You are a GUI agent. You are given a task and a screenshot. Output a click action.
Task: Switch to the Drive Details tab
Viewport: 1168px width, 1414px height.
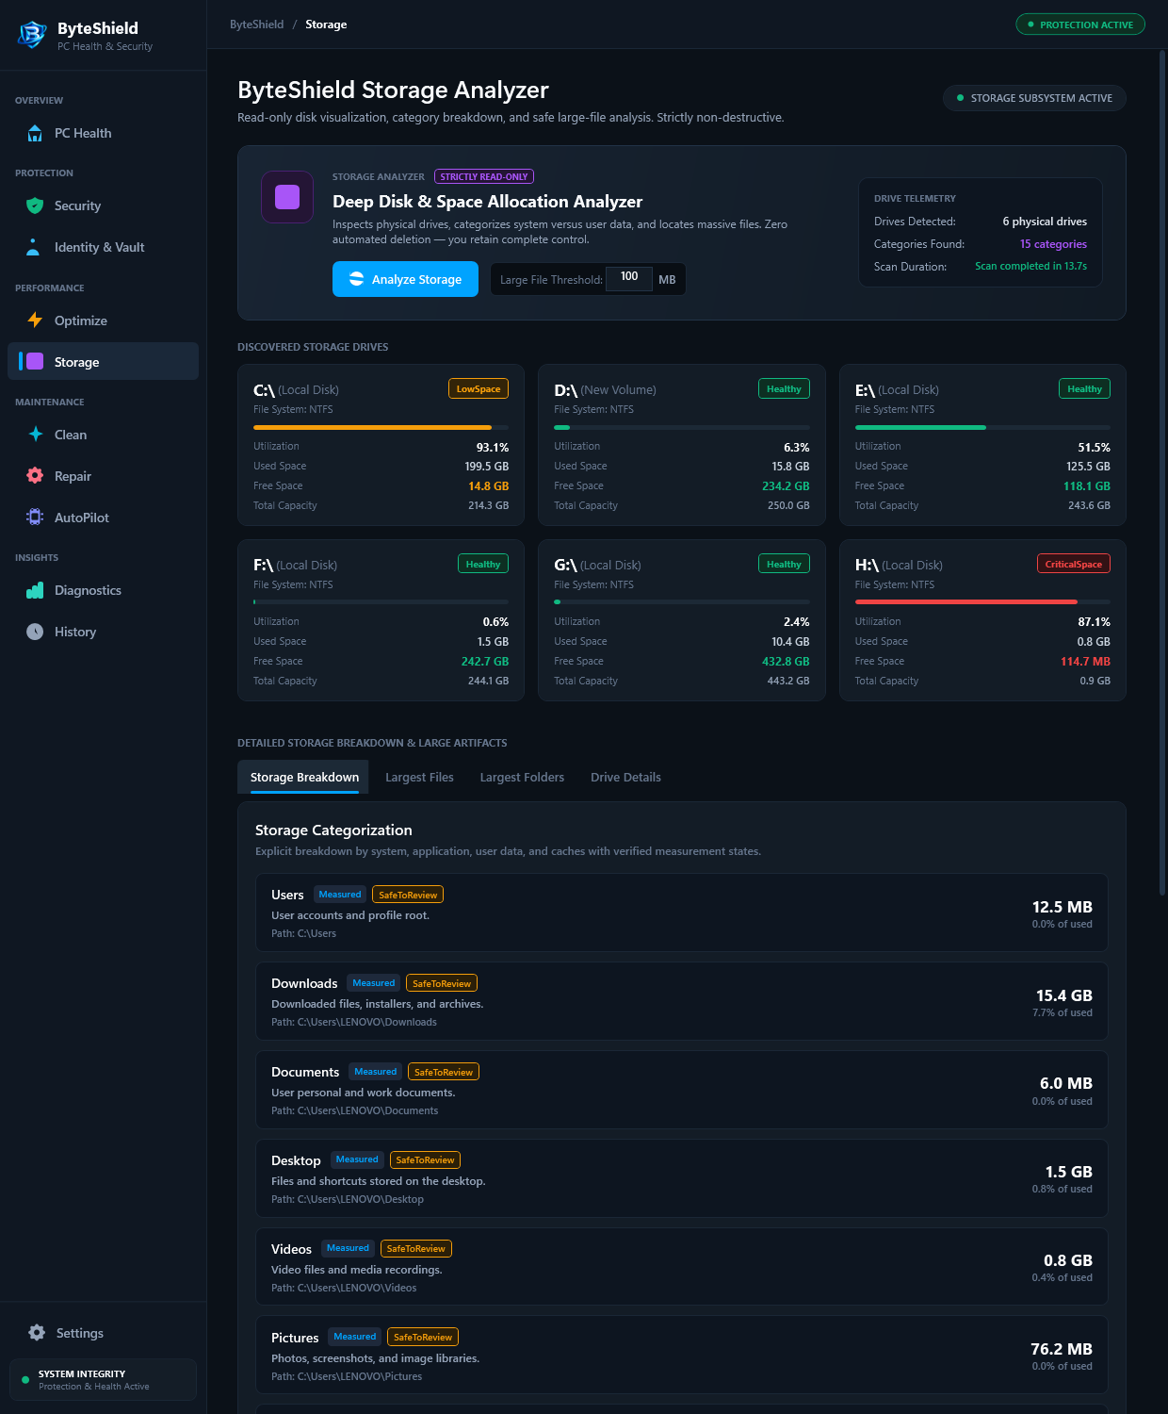coord(625,777)
